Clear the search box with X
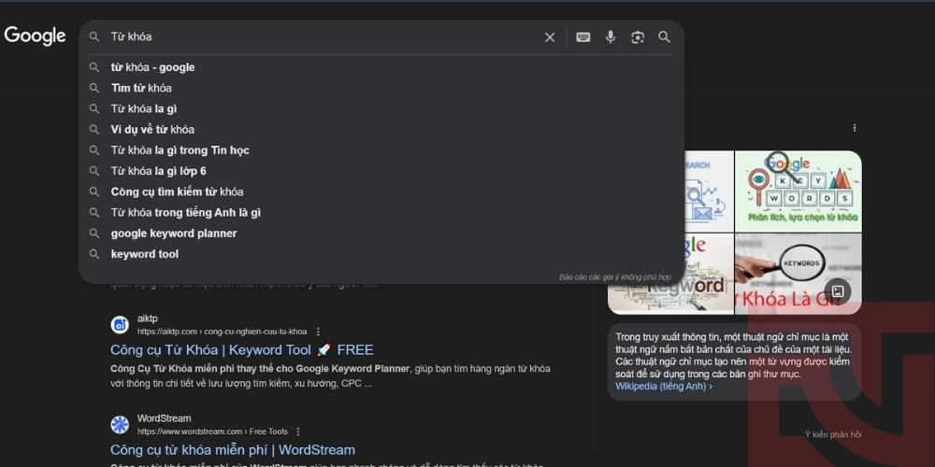The image size is (935, 467). [x=550, y=37]
